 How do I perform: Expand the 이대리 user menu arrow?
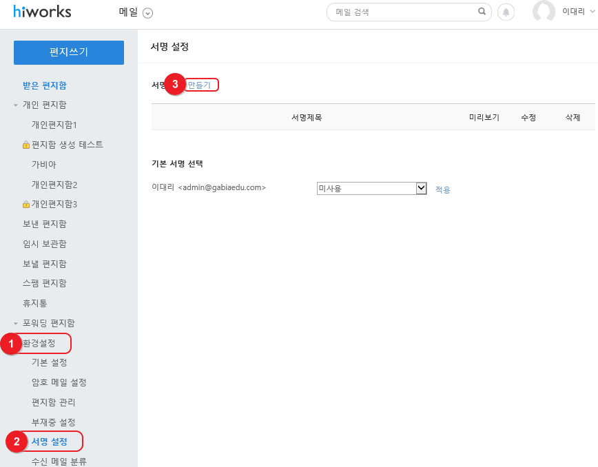(x=592, y=12)
